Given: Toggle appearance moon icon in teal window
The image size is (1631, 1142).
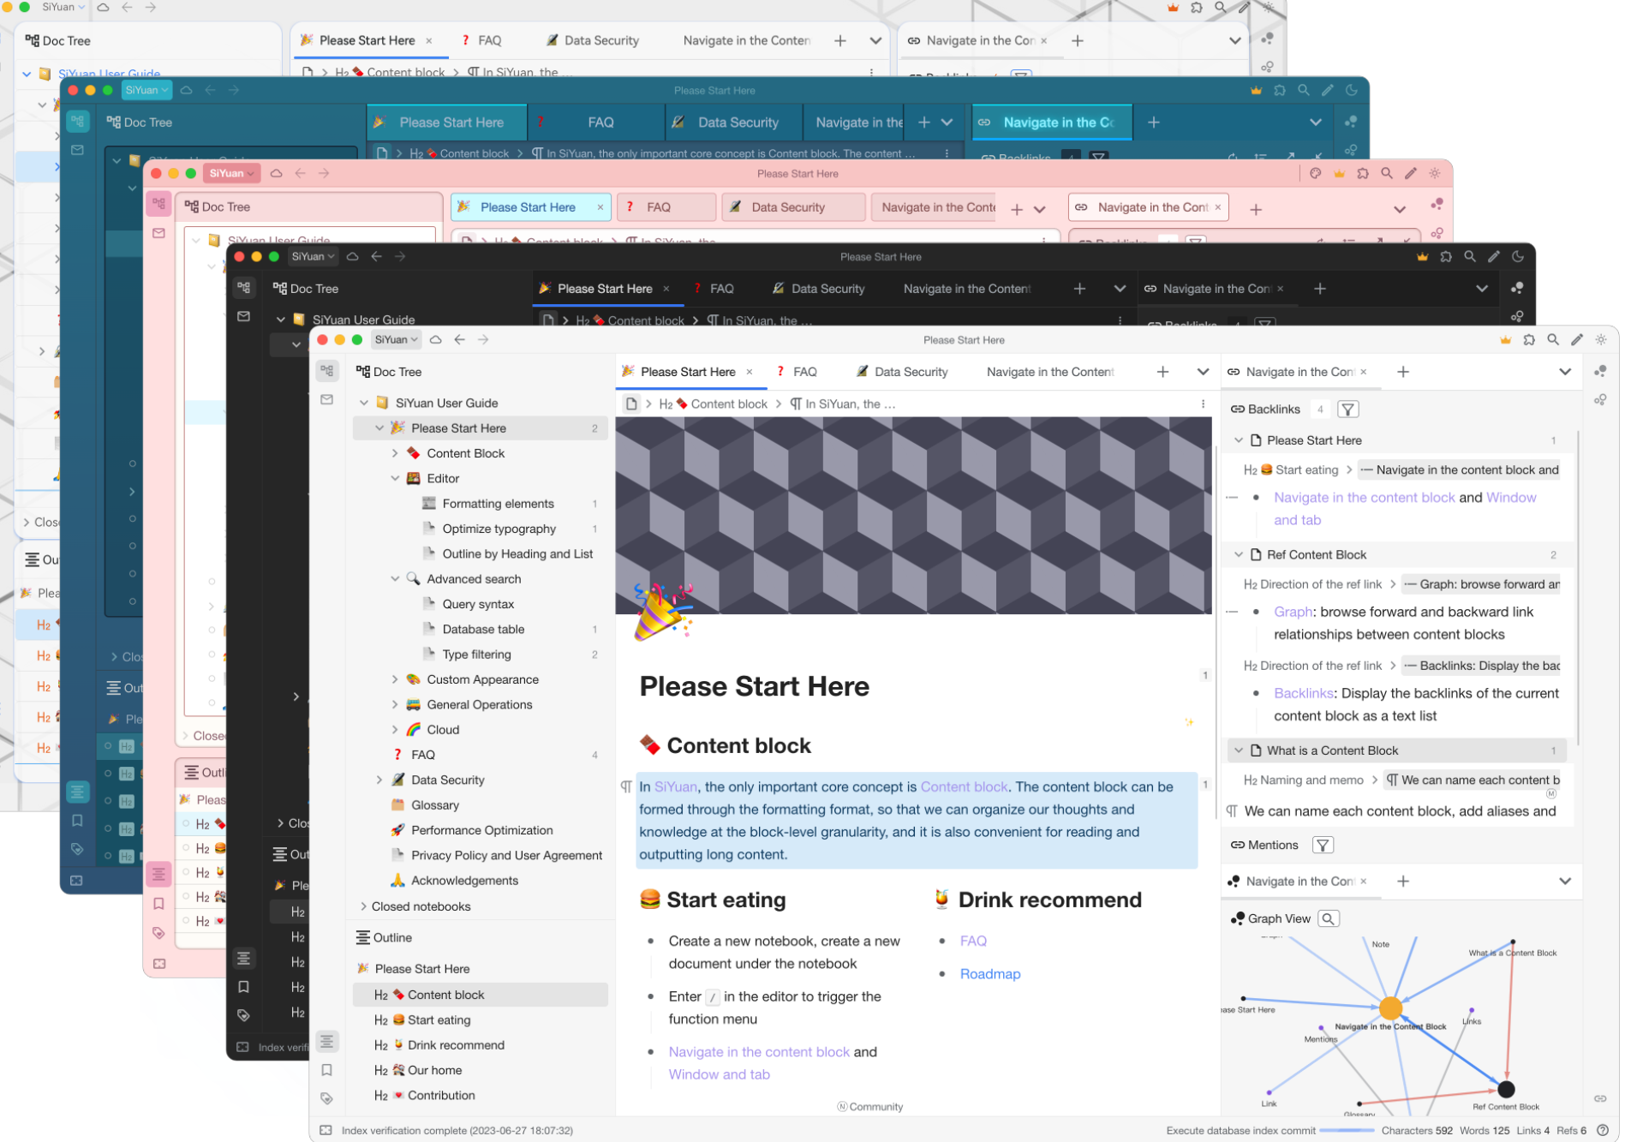Looking at the screenshot, I should click(x=1352, y=91).
